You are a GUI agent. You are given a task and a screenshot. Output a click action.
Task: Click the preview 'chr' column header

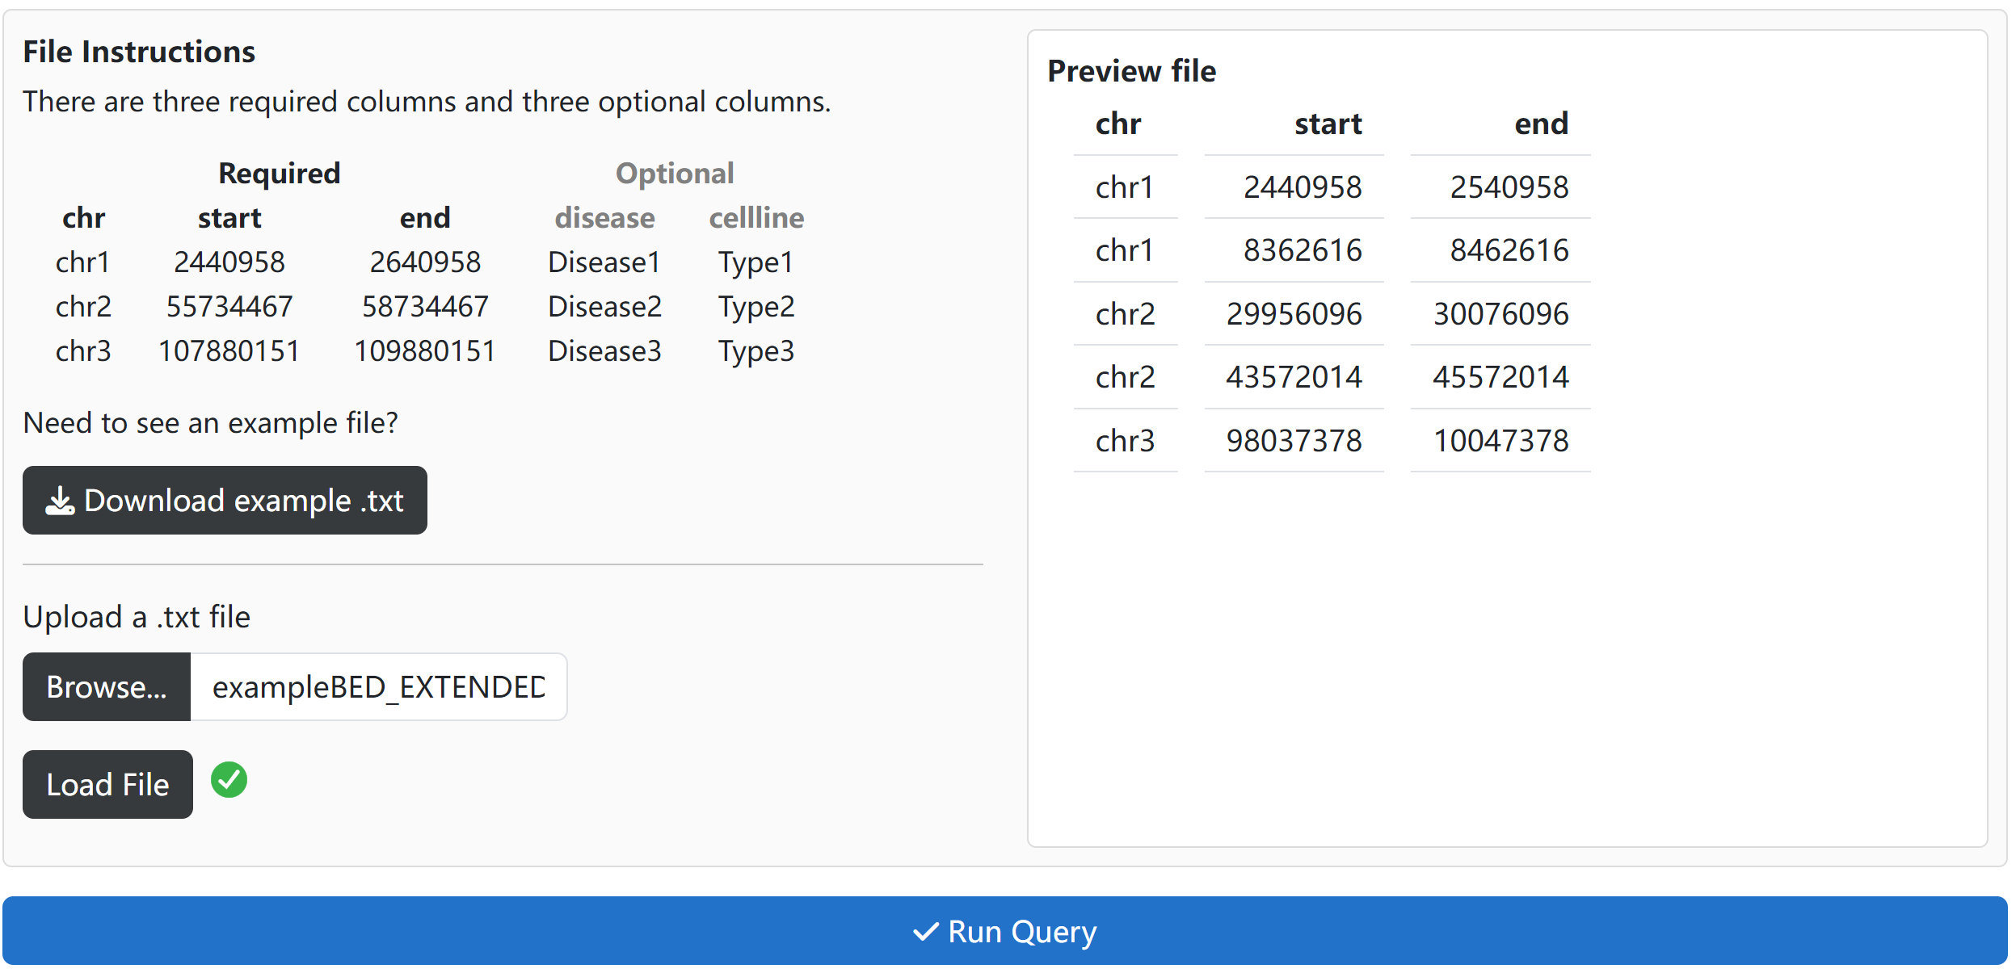point(1118,124)
